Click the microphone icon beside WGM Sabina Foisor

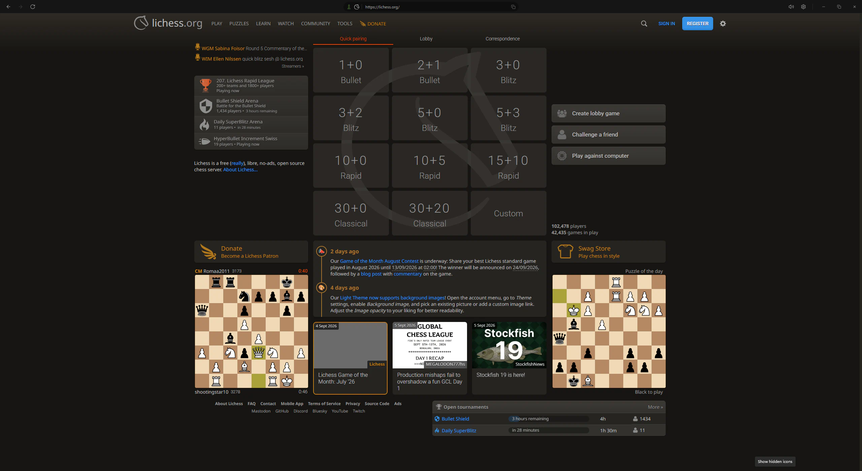pos(198,47)
